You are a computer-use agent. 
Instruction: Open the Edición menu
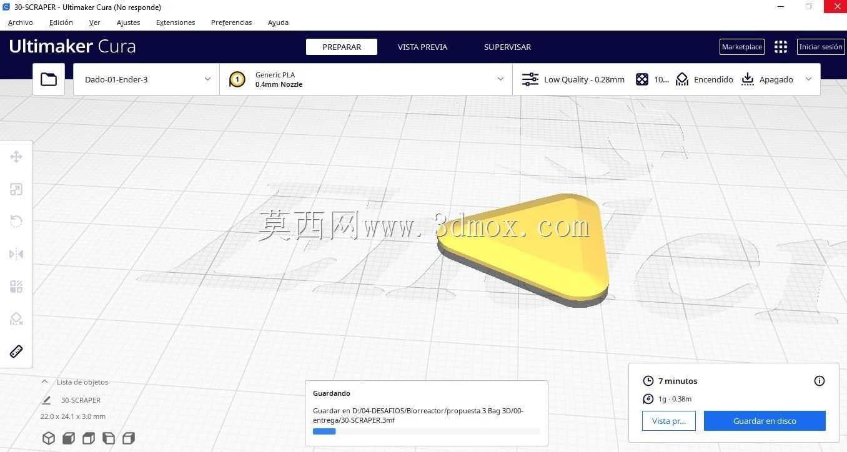[61, 22]
